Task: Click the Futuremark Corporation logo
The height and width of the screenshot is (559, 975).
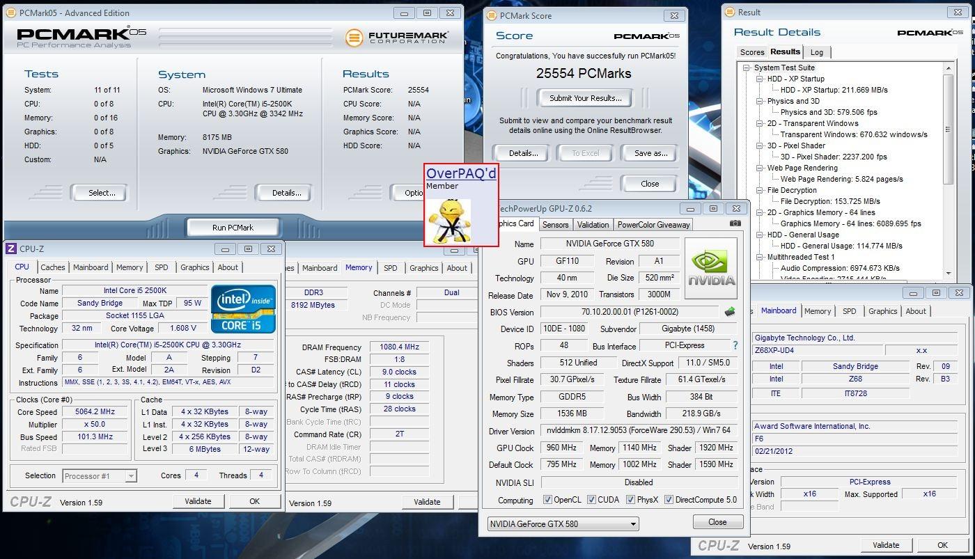Action: (397, 37)
